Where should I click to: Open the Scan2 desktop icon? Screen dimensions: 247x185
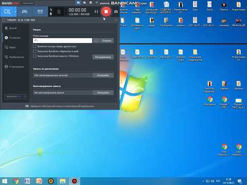pos(209,6)
